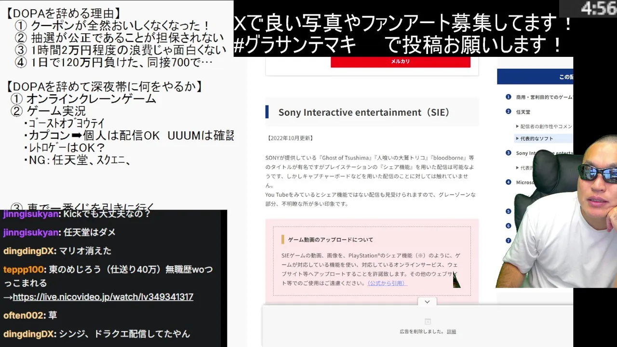Click the tepp100 username in chat
Viewport: 617px width, 347px height.
24,269
